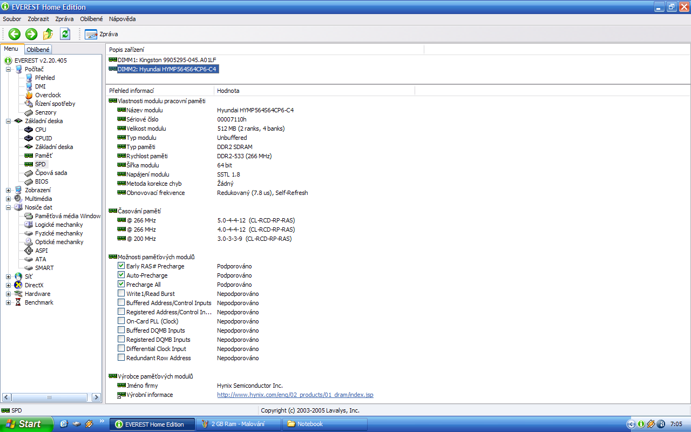Click the green Forward arrow toolbar icon
The width and height of the screenshot is (691, 432).
pyautogui.click(x=31, y=34)
